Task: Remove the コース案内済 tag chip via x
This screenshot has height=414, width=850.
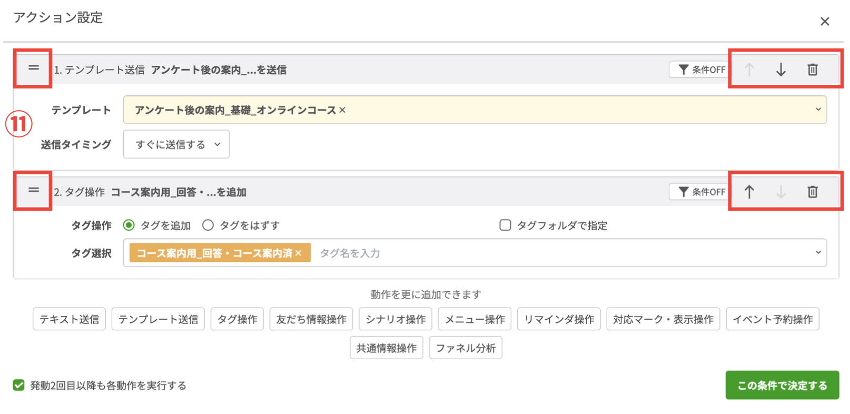Action: pyautogui.click(x=299, y=253)
